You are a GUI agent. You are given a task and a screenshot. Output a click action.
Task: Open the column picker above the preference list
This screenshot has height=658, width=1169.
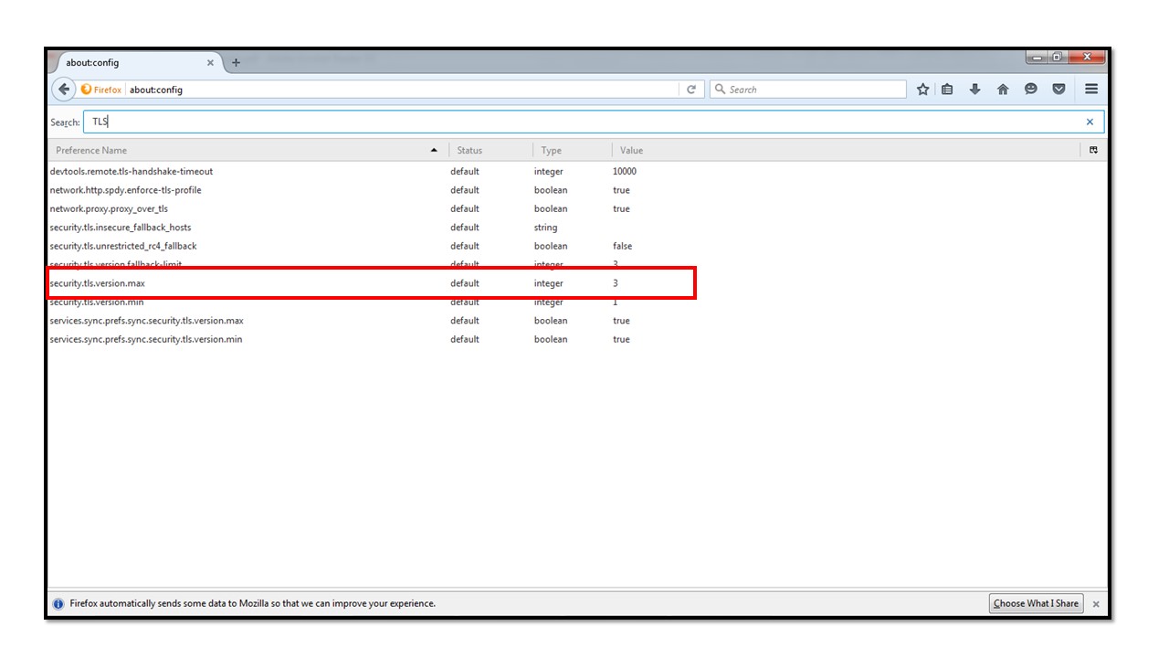pyautogui.click(x=1093, y=150)
